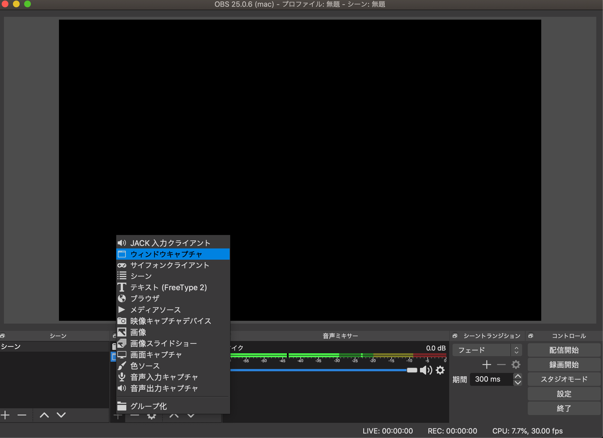
Task: Open the フェード transition dropdown
Action: (487, 350)
